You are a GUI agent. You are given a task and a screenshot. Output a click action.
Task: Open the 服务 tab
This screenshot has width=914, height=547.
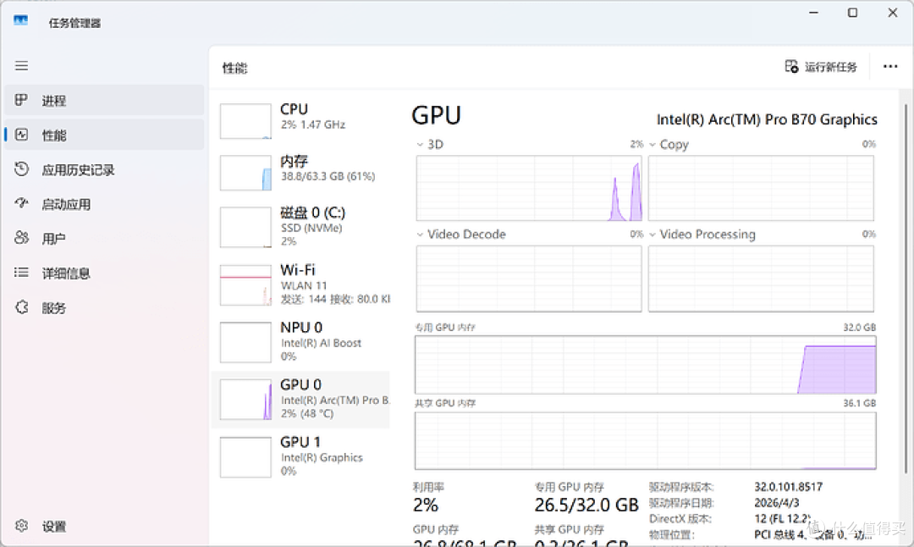click(104, 308)
